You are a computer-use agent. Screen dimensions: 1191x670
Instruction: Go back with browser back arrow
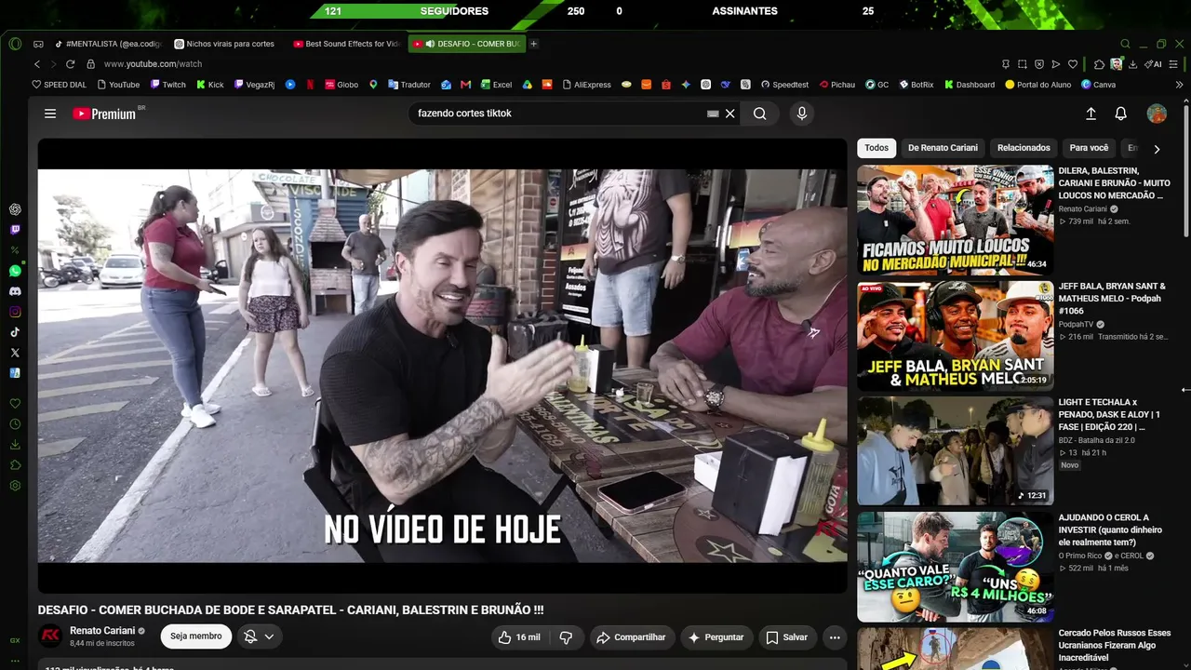coord(37,64)
